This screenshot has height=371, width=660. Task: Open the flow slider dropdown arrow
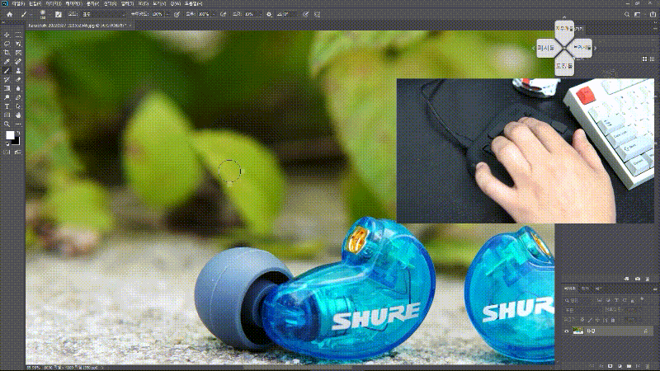coord(214,14)
